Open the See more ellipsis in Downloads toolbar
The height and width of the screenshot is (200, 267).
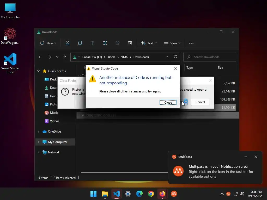coord(191,43)
